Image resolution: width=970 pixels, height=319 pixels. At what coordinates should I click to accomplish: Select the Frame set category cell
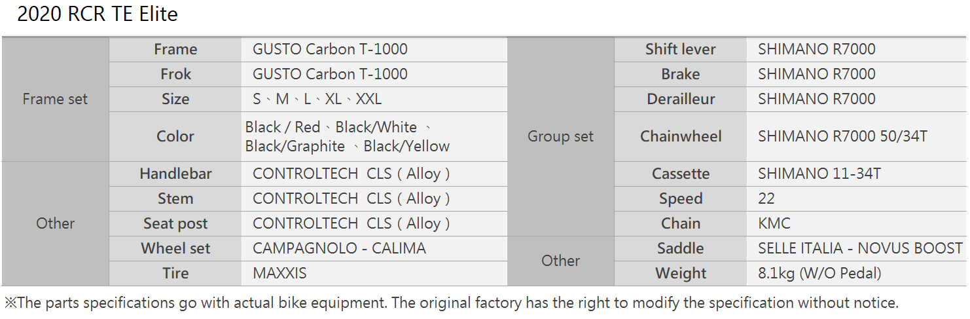pos(55,99)
